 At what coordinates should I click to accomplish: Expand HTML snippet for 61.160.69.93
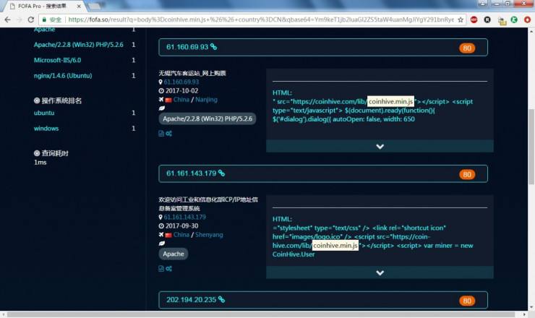(x=380, y=147)
